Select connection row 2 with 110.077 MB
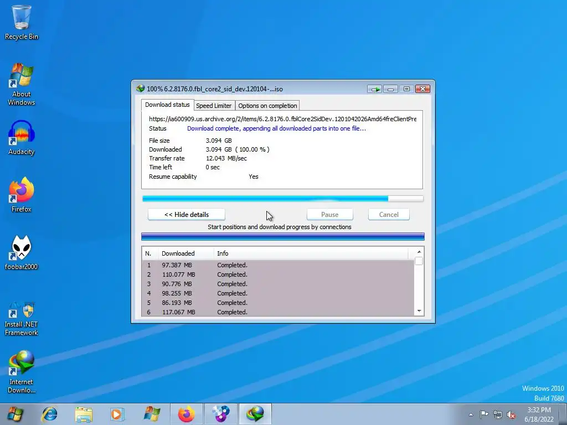The height and width of the screenshot is (425, 567). (278, 274)
